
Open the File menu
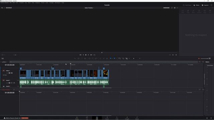coord(10,3)
